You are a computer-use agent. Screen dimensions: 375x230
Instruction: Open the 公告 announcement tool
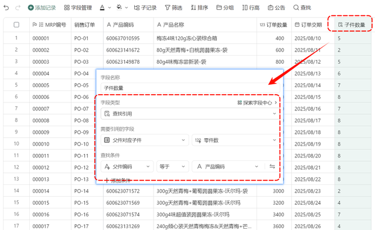(x=277, y=8)
